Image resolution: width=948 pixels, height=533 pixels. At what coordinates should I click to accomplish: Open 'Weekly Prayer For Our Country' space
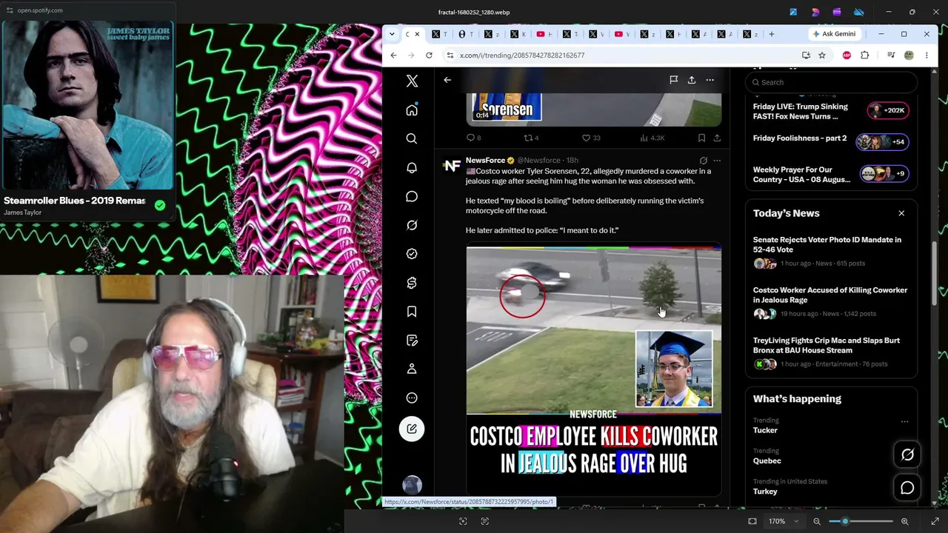coord(831,174)
